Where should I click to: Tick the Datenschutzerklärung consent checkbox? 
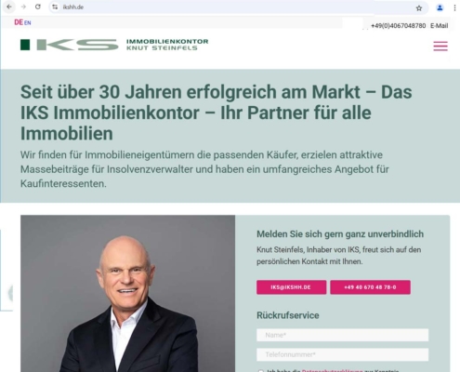click(x=261, y=371)
